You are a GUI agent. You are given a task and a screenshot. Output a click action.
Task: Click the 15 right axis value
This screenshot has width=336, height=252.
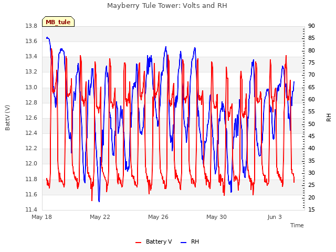[311, 209]
